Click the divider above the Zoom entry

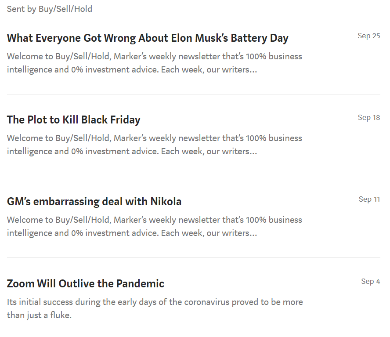point(193,257)
